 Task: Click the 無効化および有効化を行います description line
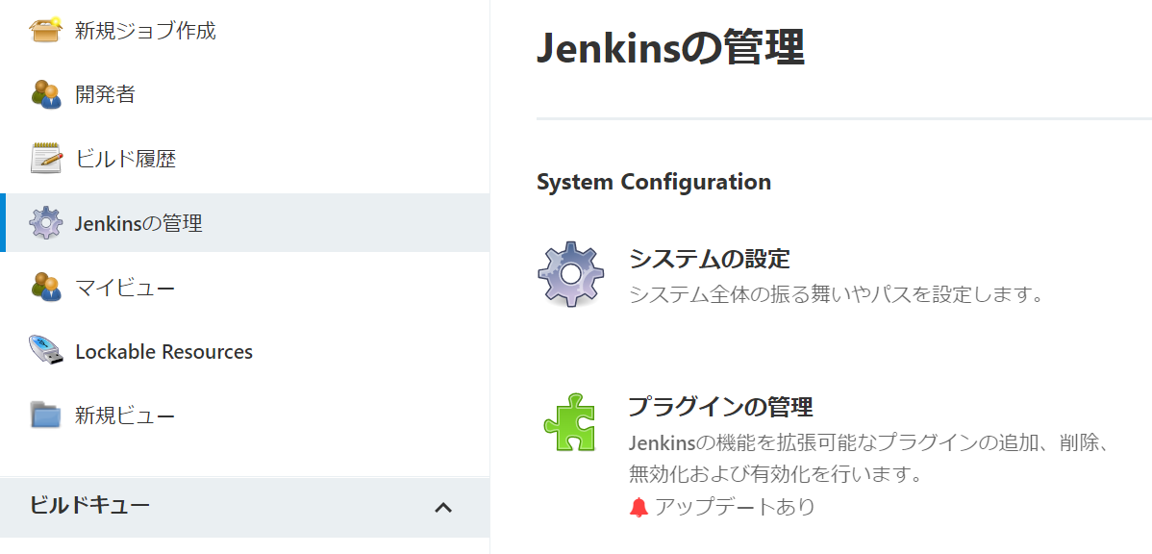tap(776, 474)
